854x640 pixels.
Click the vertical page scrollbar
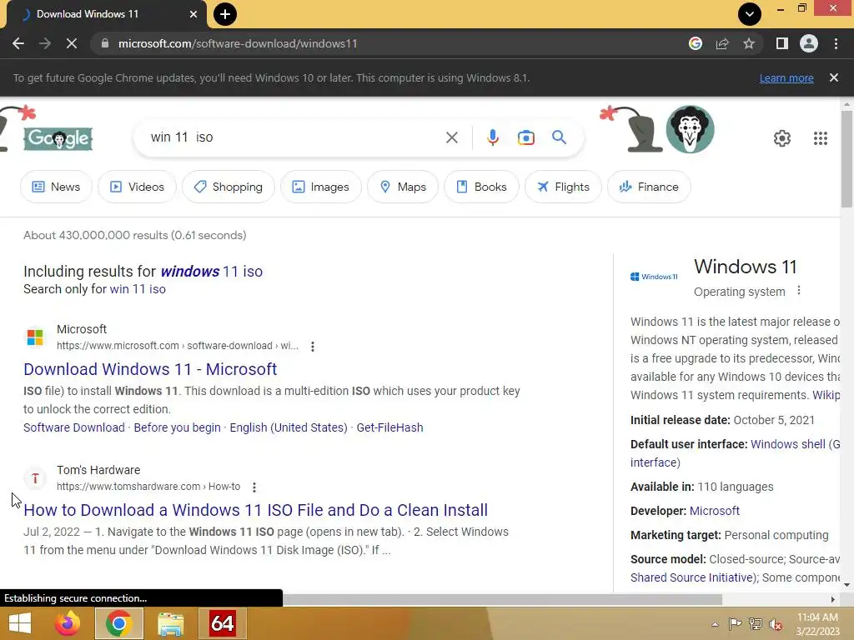click(846, 157)
